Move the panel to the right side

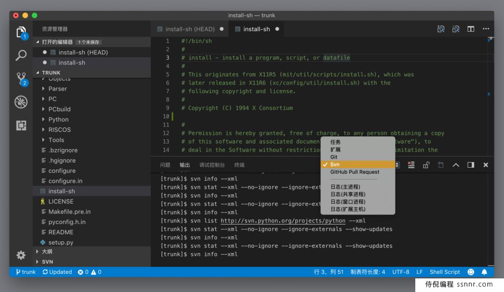point(471,165)
